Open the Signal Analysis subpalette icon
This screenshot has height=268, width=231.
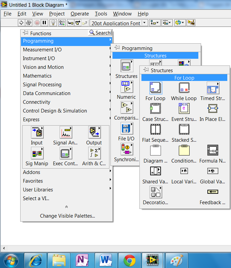click(66, 132)
